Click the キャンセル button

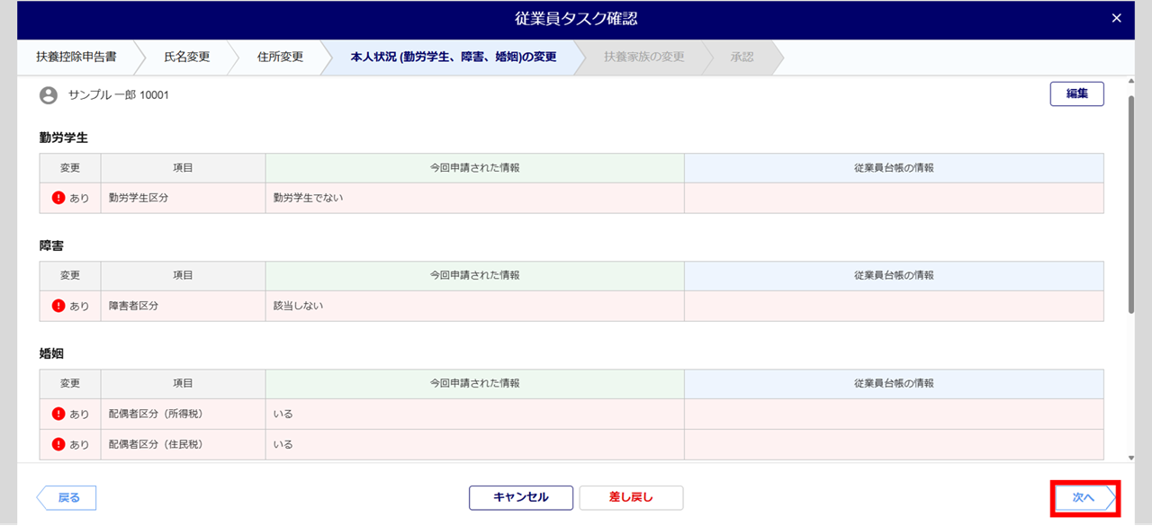click(520, 497)
